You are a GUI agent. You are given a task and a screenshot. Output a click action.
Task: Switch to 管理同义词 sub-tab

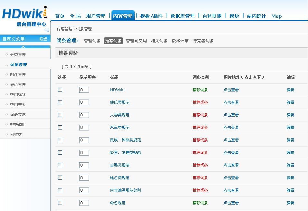(x=136, y=41)
